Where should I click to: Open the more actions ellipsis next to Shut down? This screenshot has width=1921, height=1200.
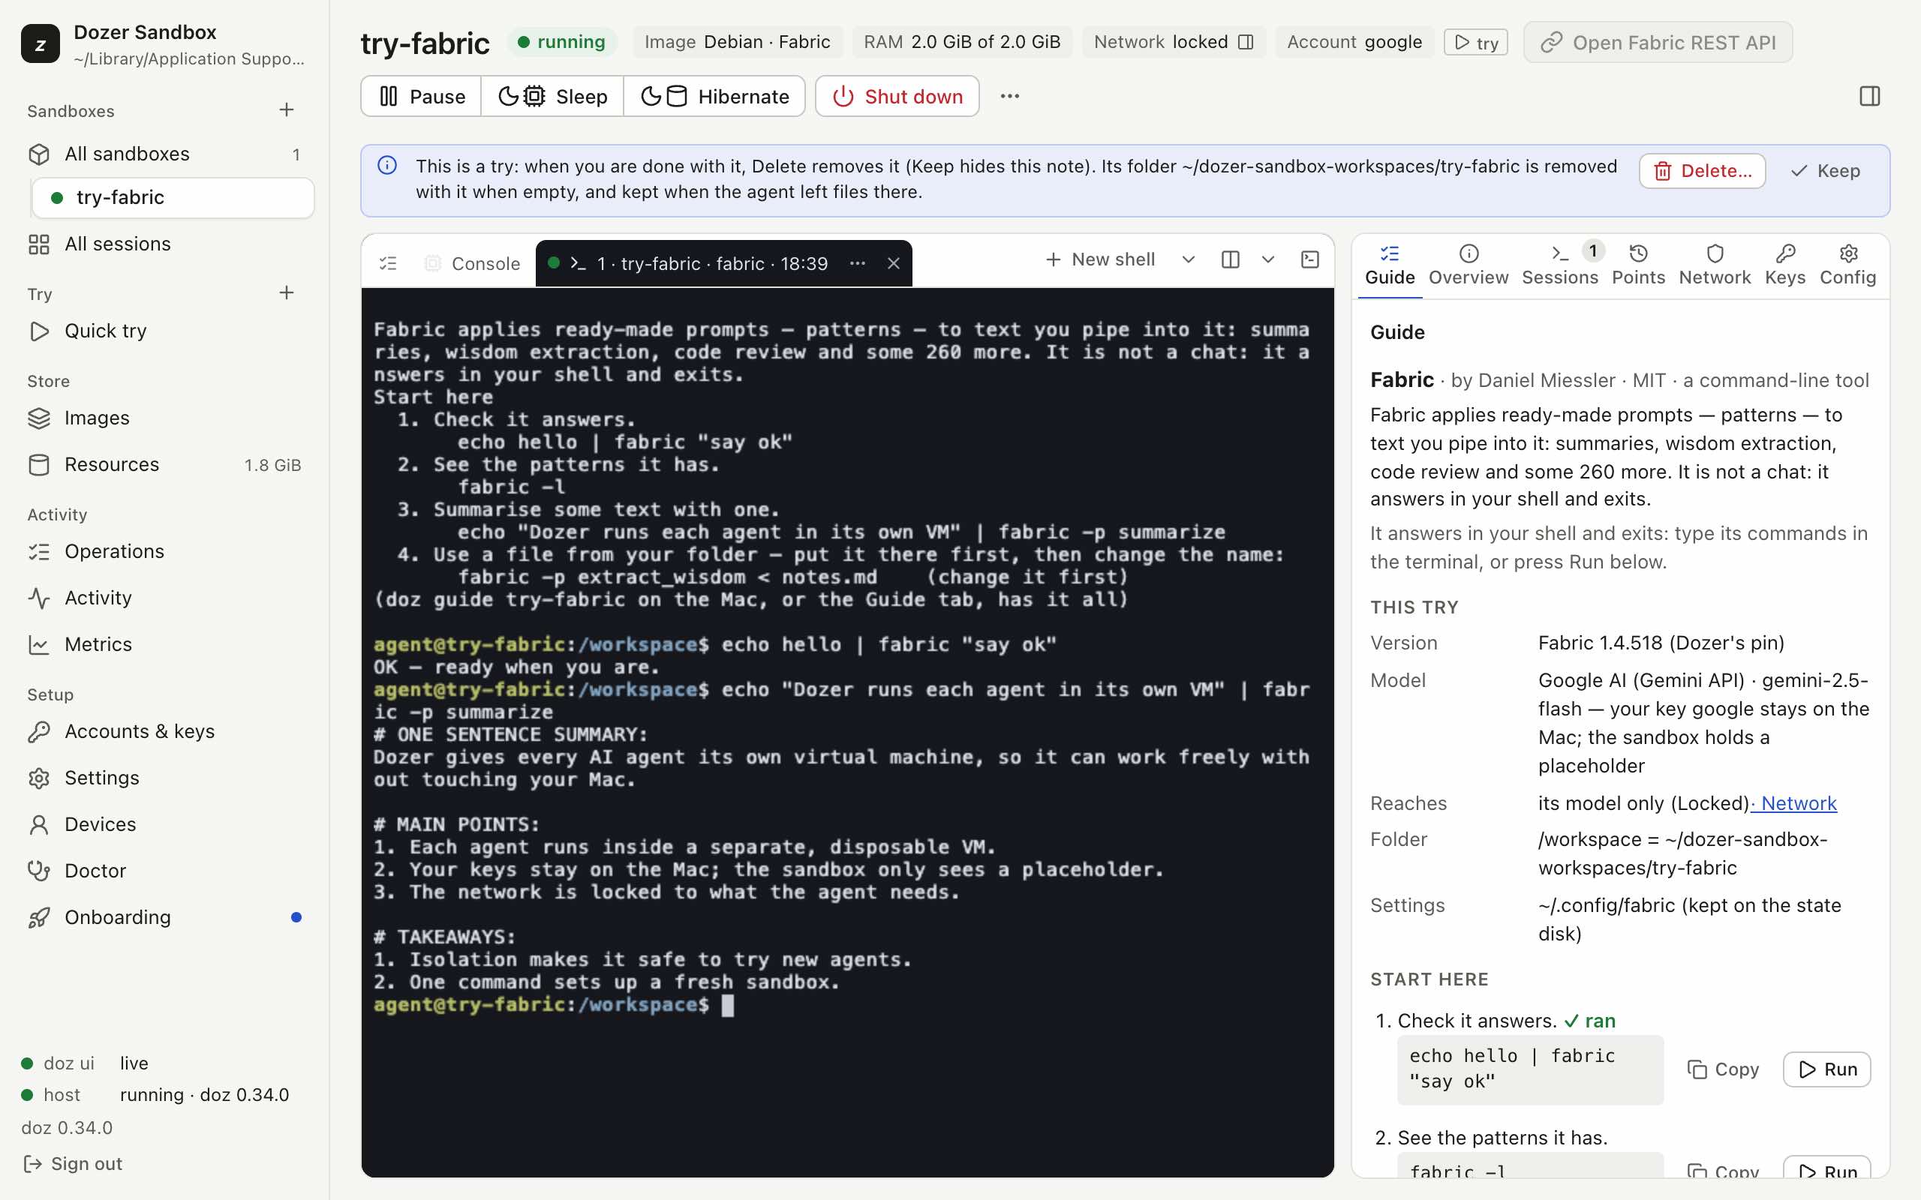(x=1010, y=96)
